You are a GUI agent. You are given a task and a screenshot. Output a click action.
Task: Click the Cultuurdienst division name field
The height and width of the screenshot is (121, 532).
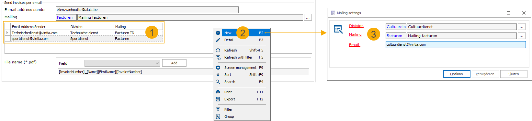[x=462, y=27]
